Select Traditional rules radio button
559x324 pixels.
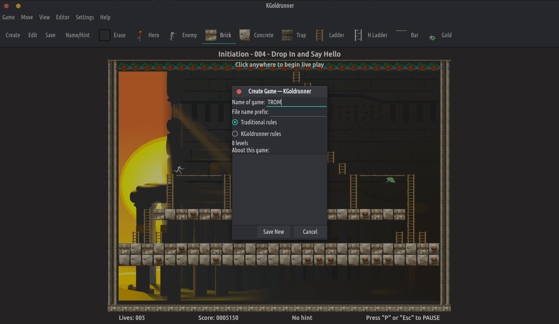tap(235, 122)
